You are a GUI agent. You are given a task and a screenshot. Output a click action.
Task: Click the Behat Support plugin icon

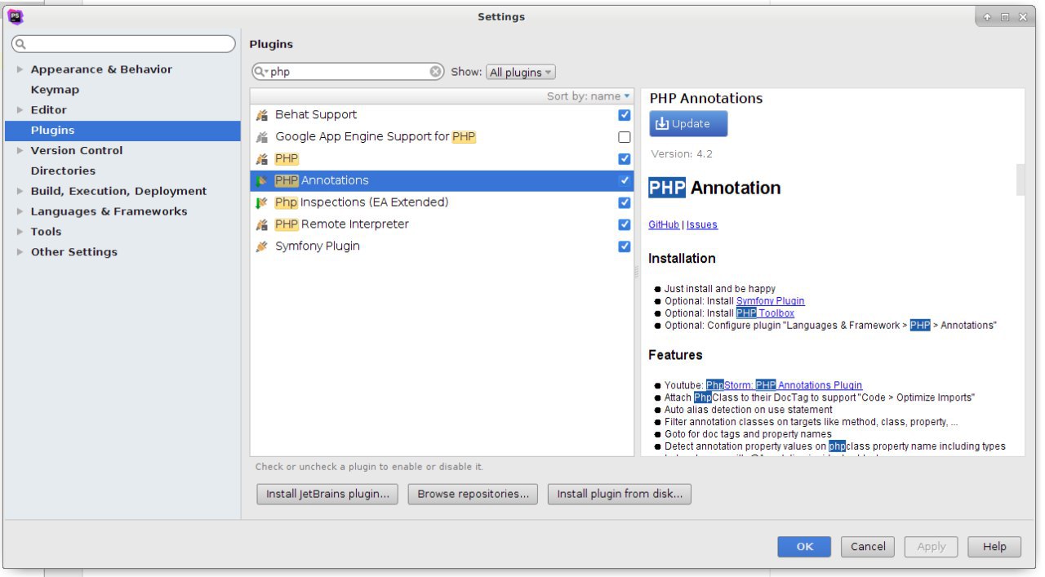tap(262, 115)
